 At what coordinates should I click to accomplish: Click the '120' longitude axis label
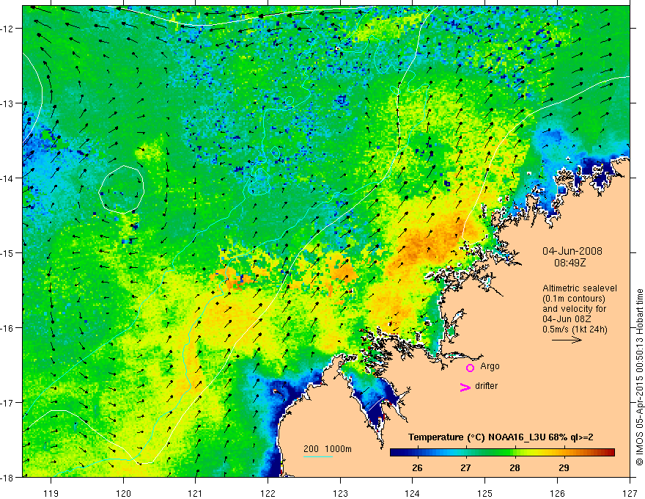coord(123,493)
